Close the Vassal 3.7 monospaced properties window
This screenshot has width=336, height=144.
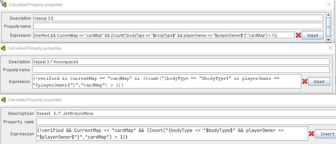tap(330, 48)
